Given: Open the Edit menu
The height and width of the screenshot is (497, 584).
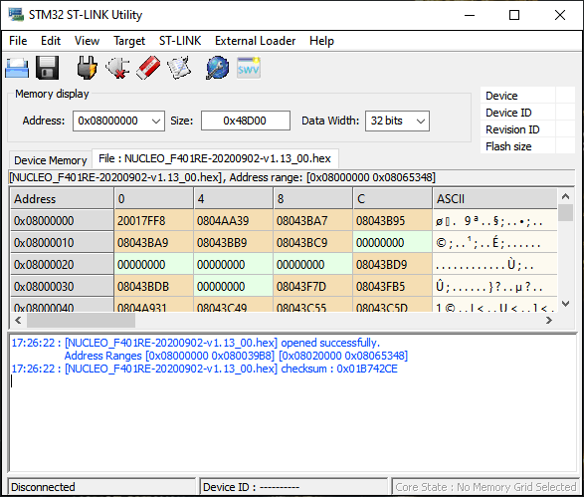Looking at the screenshot, I should (51, 40).
